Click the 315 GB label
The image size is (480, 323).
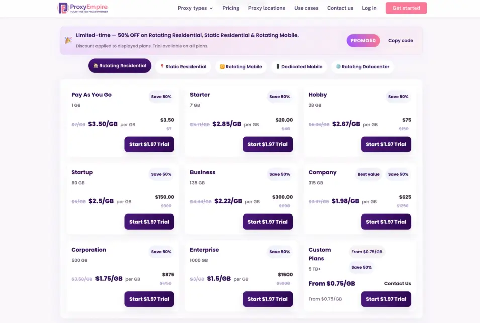tap(316, 183)
